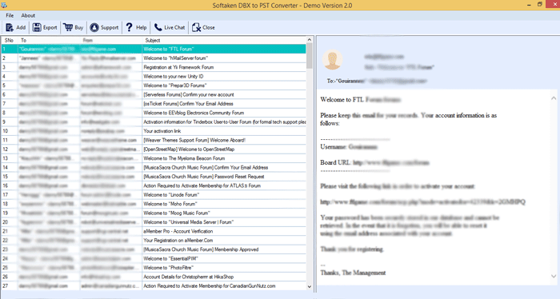Screen dimensions: 560x299
Task: Open the File menu
Action: coord(10,15)
